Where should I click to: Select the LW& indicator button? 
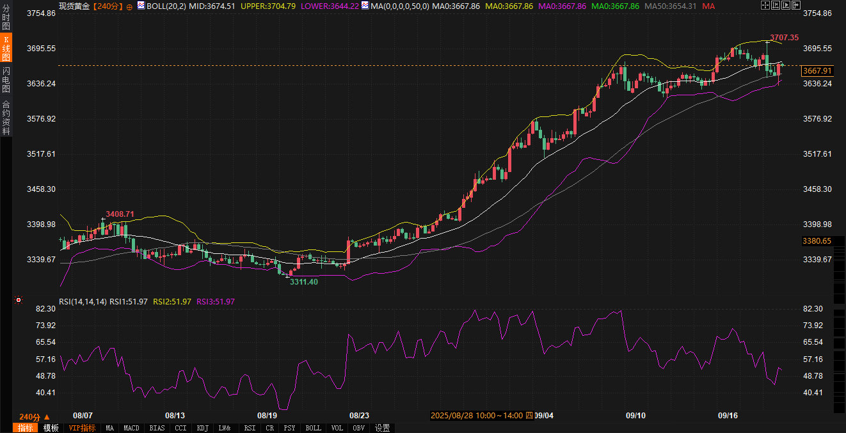[x=225, y=428]
